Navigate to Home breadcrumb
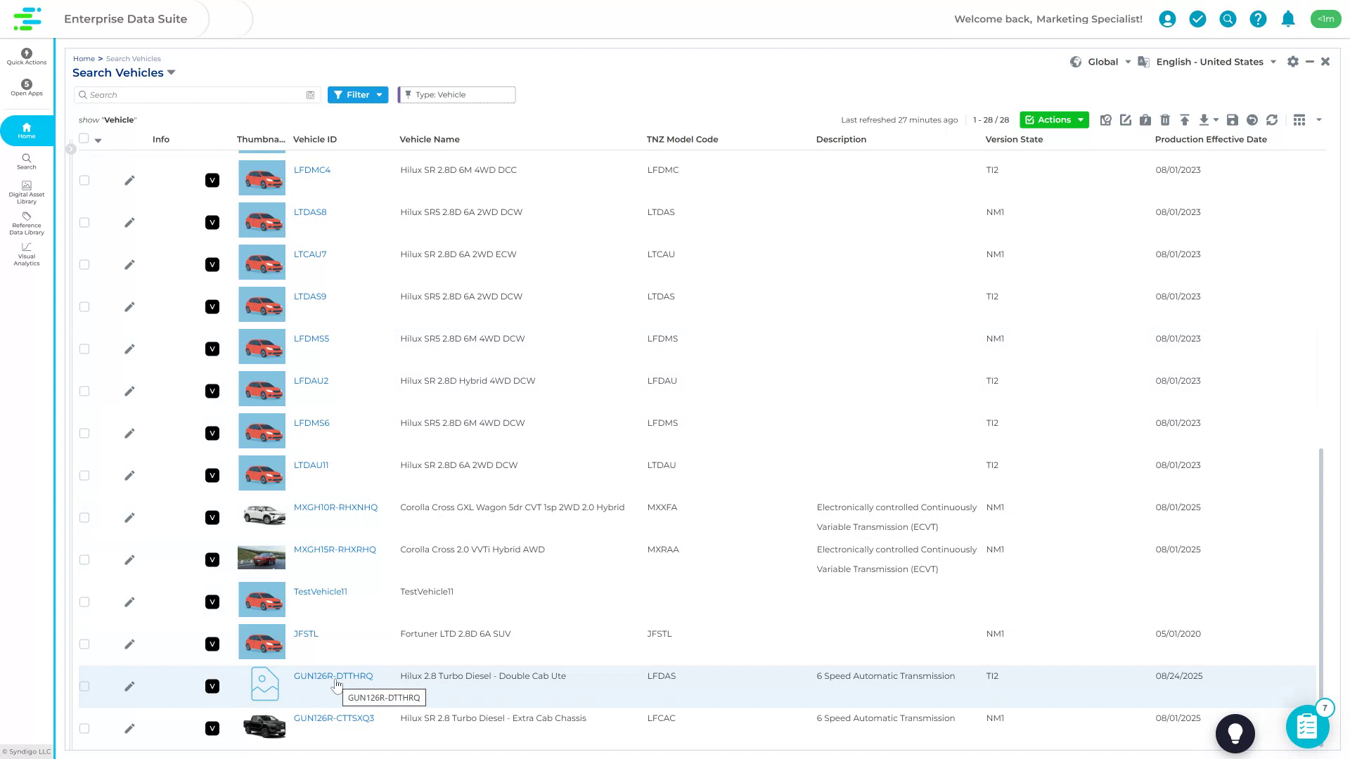1350x759 pixels. click(84, 58)
